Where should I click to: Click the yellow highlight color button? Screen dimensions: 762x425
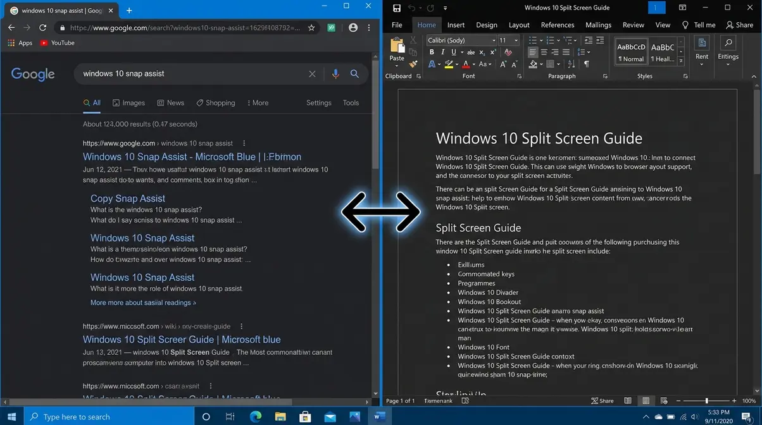(449, 64)
